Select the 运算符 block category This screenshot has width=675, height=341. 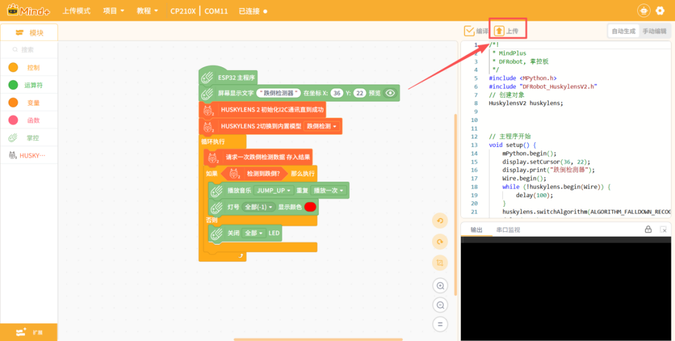click(29, 85)
